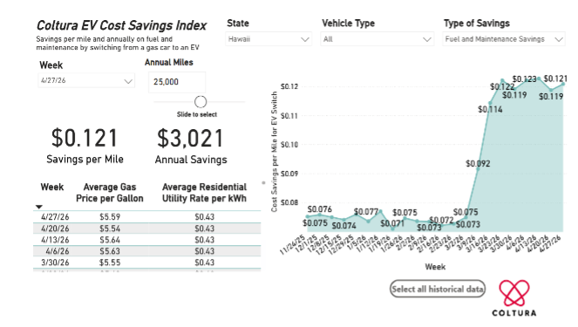Screen dimensions: 578x327
Task: Click the Week axis title under chart
Action: (435, 267)
